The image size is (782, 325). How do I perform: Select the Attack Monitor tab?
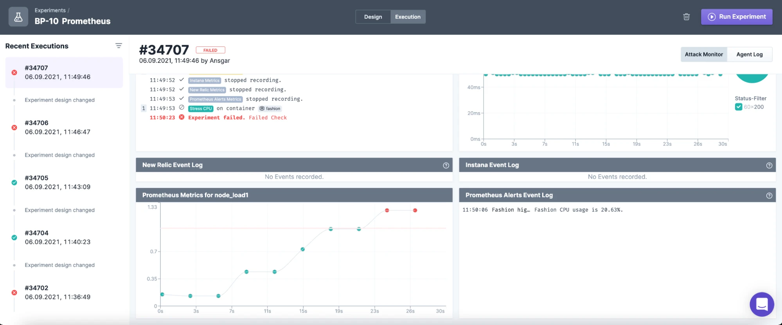[704, 54]
